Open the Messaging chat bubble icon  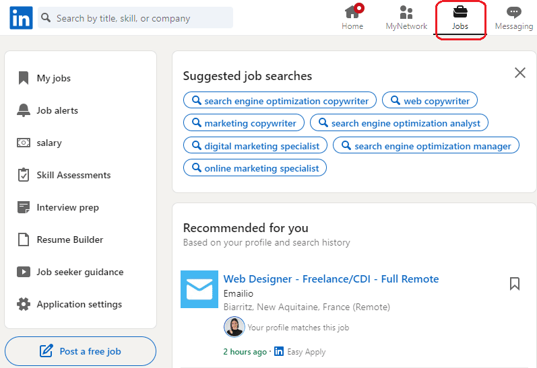[513, 17]
